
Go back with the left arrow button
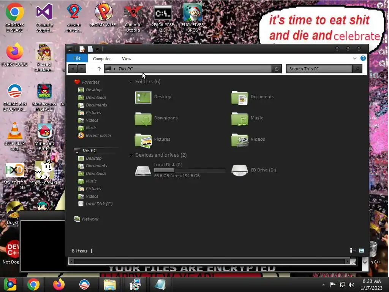(73, 69)
